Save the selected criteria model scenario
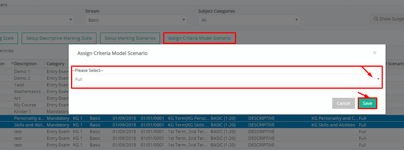404x150 pixels. [368, 103]
